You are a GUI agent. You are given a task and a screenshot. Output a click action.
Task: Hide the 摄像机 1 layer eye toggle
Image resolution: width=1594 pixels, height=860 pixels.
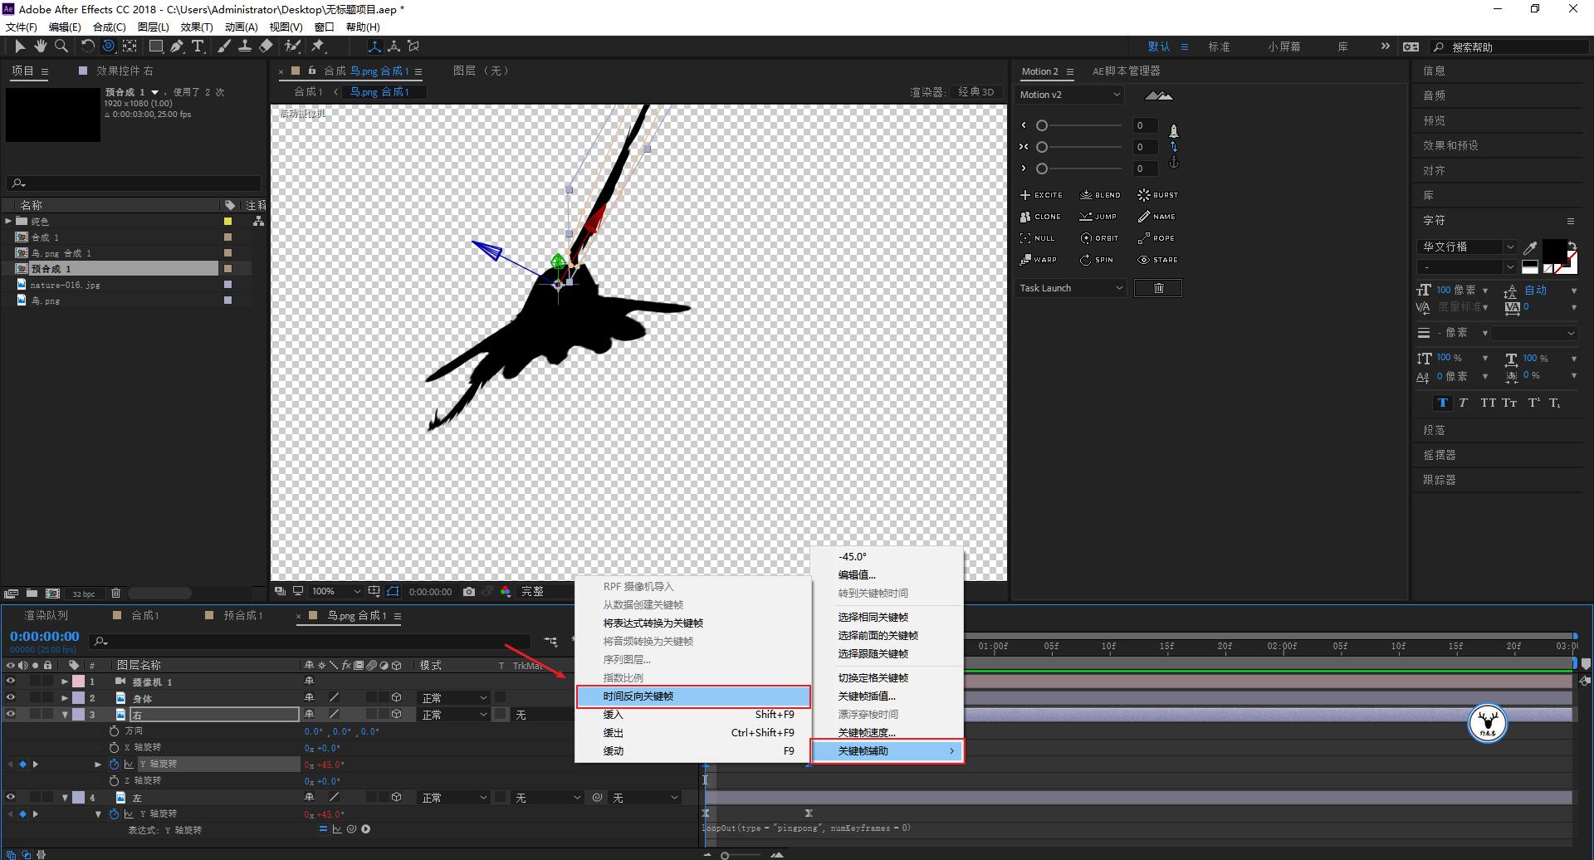(11, 682)
